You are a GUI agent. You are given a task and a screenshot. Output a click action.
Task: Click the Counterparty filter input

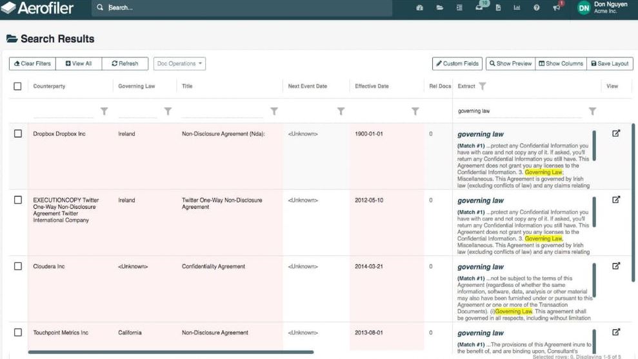tap(63, 111)
